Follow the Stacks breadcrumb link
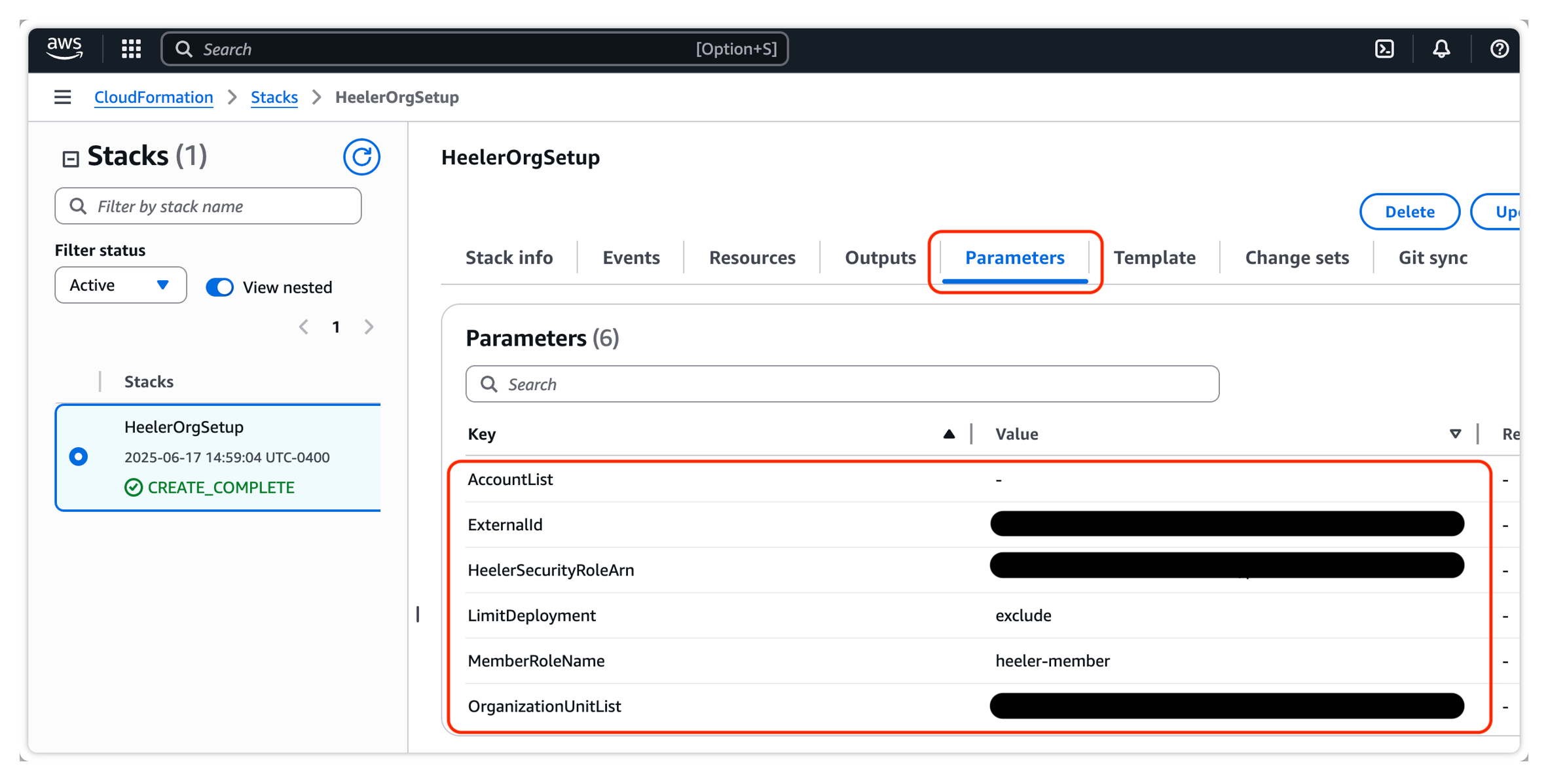 click(x=274, y=98)
